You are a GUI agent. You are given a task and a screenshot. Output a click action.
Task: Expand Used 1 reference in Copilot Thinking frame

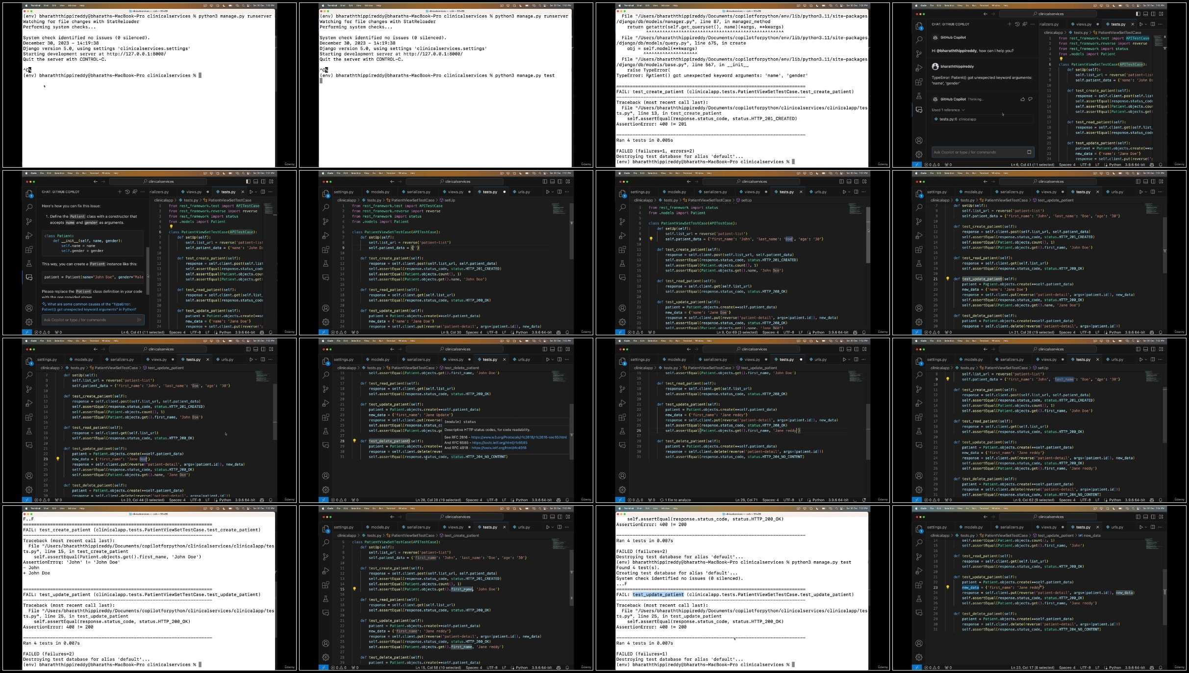tap(948, 110)
